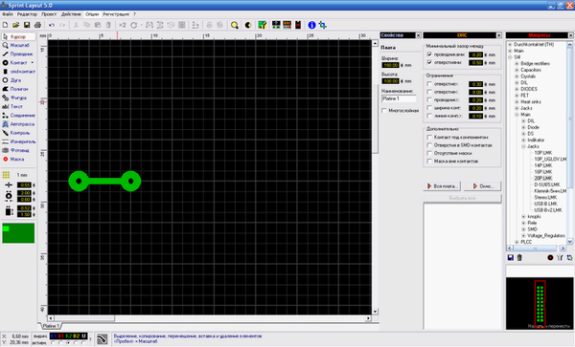575x347 pixels.
Task: Enable the Многослойная checkbox
Action: pyautogui.click(x=384, y=111)
